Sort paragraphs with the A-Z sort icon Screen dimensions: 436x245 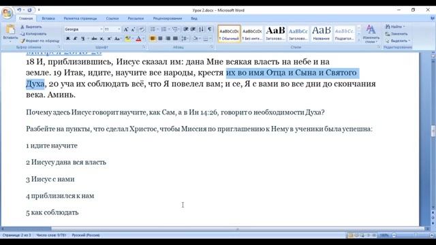(x=202, y=29)
